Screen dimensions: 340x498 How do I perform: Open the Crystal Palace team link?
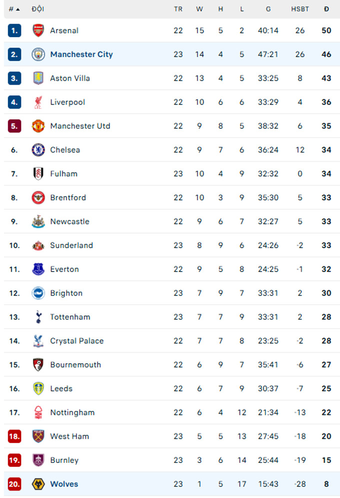pyautogui.click(x=76, y=341)
